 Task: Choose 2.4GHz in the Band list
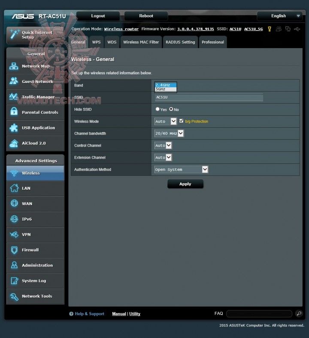click(x=166, y=85)
